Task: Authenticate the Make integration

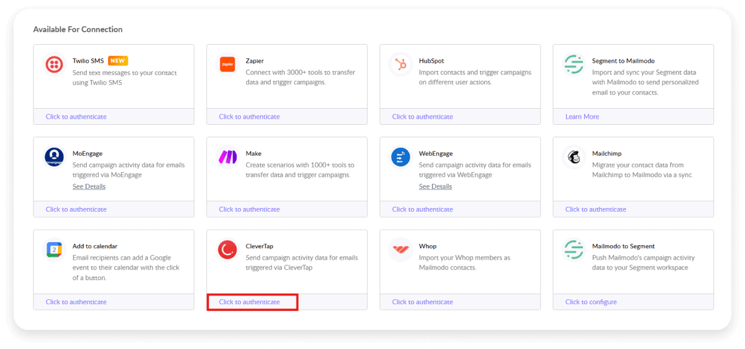Action: coord(249,209)
